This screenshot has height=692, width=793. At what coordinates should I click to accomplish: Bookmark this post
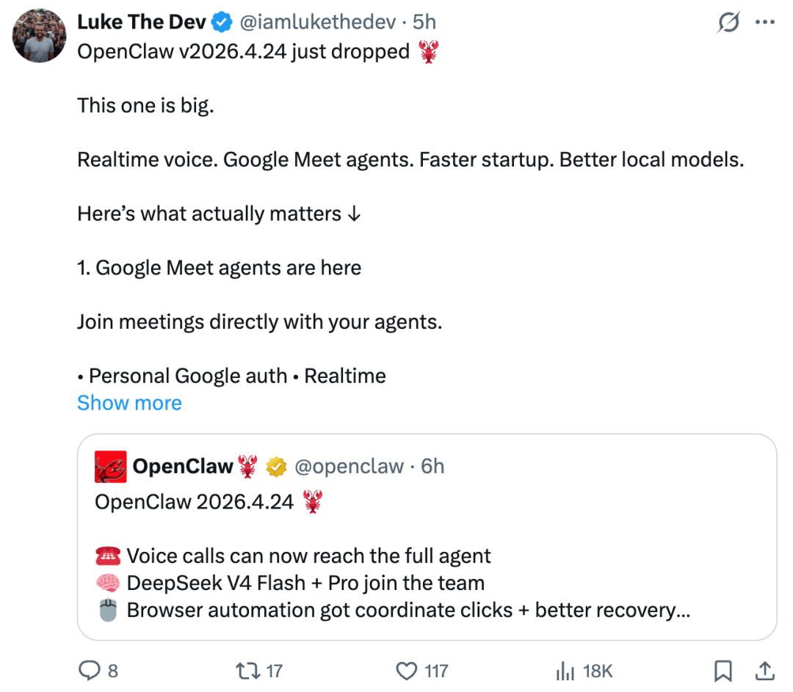click(723, 670)
